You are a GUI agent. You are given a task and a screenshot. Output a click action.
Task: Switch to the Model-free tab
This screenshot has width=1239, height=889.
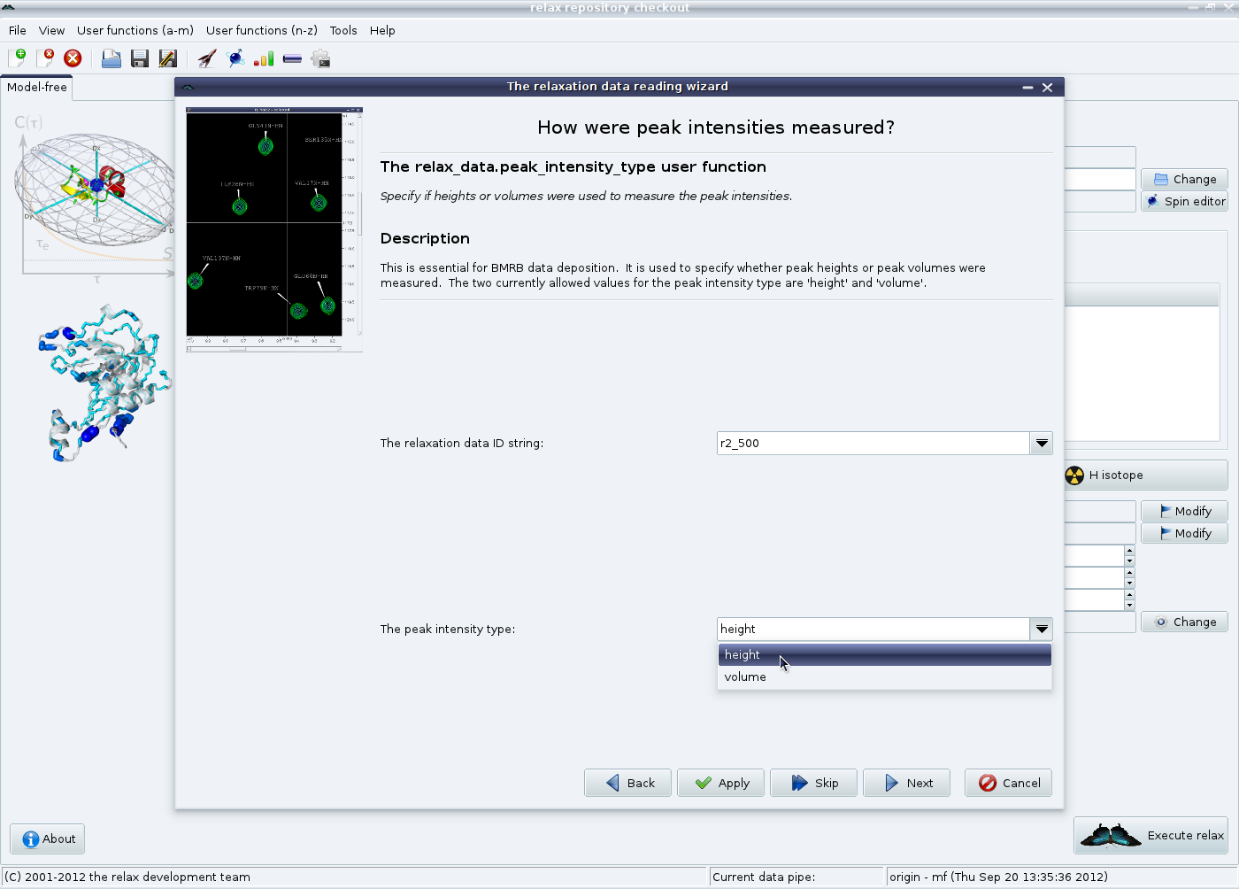click(x=37, y=87)
